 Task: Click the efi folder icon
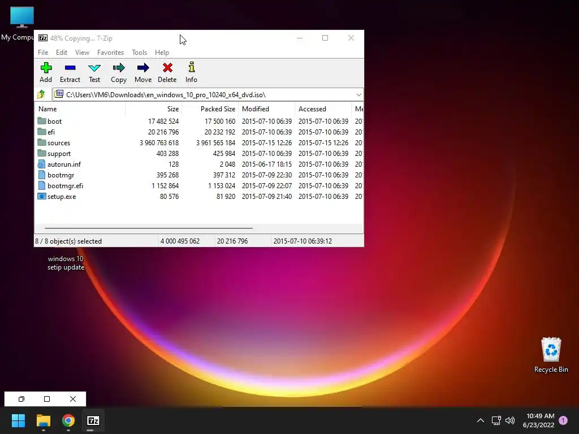(42, 132)
